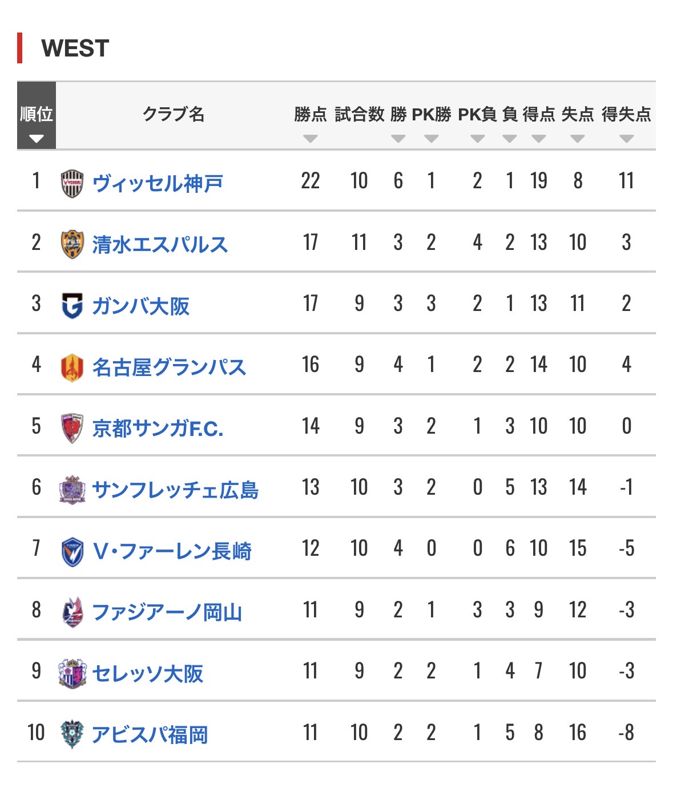Open サンフレッチェ広島 team link
The width and height of the screenshot is (673, 788).
pos(175,490)
